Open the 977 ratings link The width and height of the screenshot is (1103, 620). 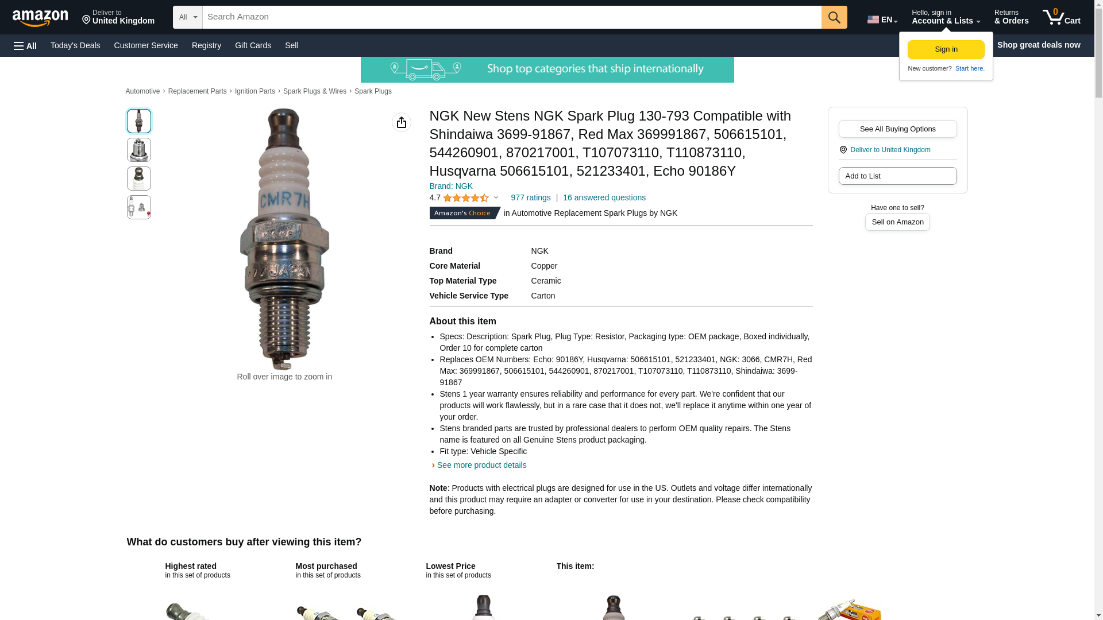[530, 197]
